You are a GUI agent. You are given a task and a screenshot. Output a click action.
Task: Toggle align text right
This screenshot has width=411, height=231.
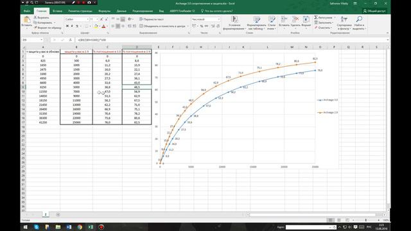coord(123,26)
